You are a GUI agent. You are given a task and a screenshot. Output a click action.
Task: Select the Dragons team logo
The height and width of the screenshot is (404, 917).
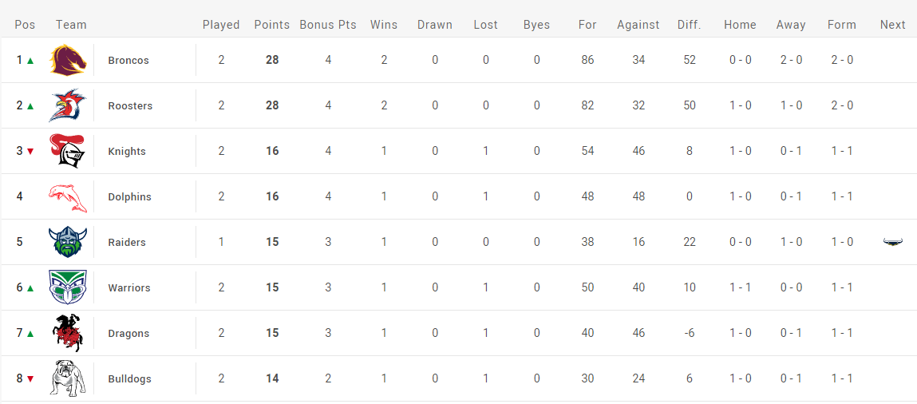point(68,333)
